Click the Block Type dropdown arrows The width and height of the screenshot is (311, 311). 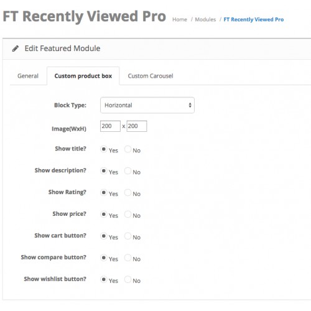(x=190, y=105)
